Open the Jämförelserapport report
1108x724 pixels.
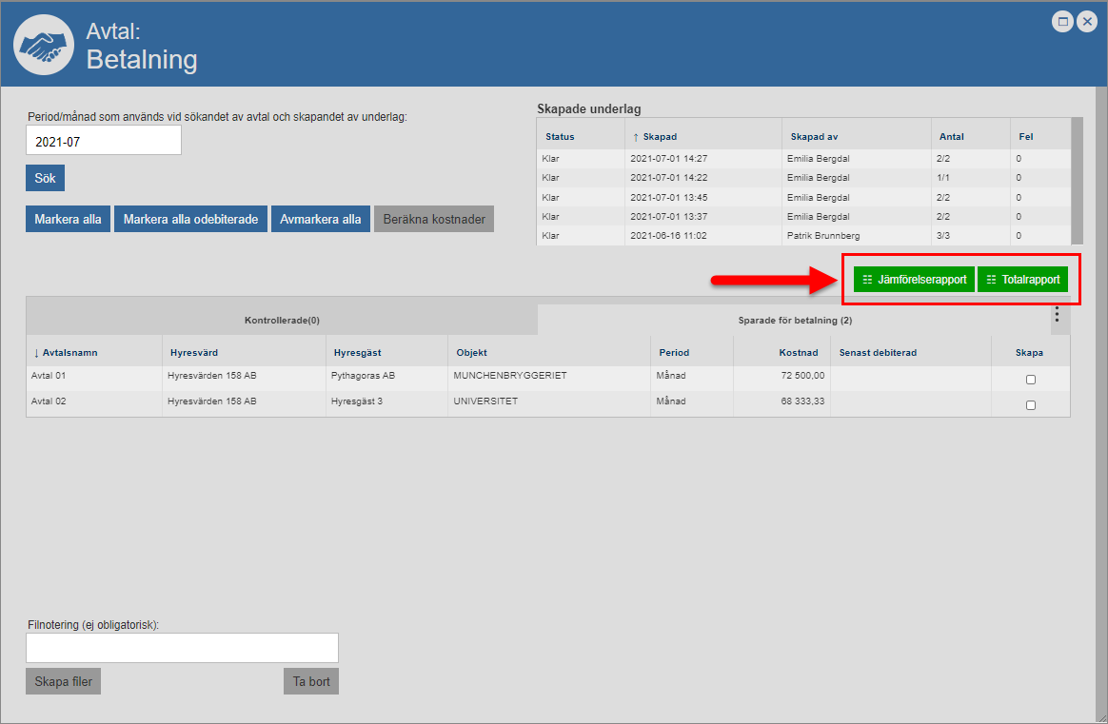click(914, 280)
